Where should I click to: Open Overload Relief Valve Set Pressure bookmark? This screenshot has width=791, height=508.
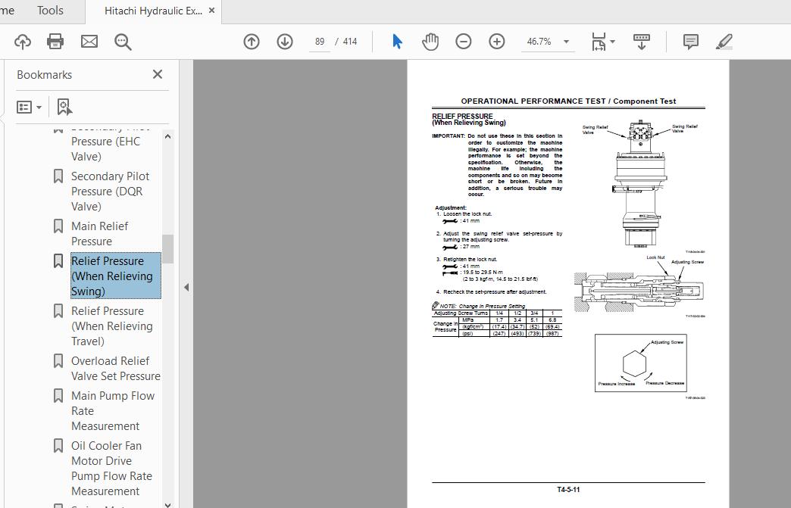click(x=115, y=368)
